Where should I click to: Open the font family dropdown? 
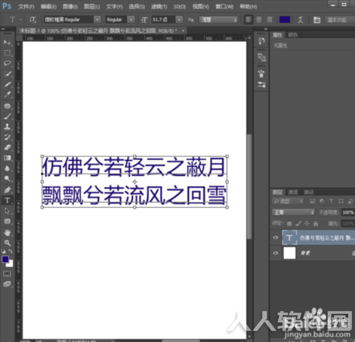click(x=97, y=20)
